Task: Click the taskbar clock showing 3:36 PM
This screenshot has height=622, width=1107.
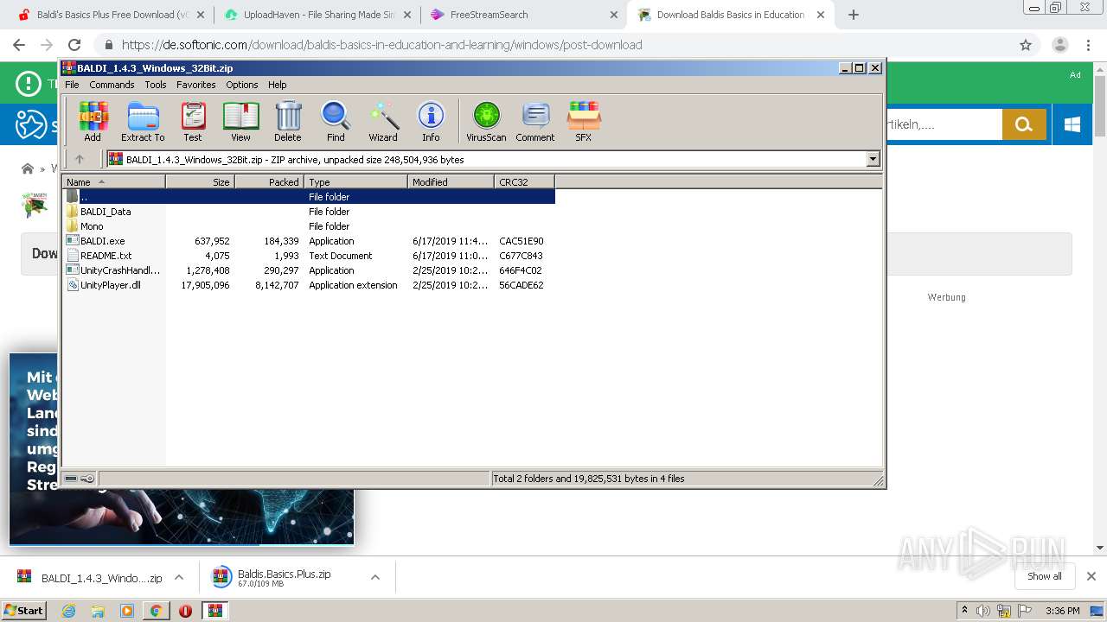Action: tap(1062, 611)
